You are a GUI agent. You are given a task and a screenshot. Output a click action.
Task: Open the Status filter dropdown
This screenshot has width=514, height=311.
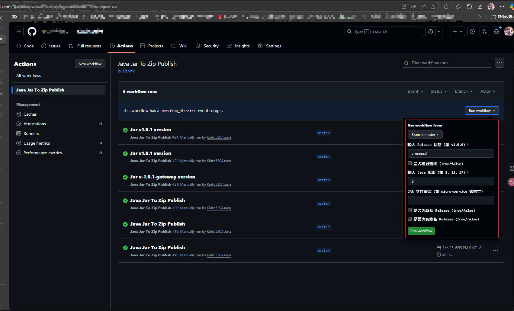pos(439,91)
